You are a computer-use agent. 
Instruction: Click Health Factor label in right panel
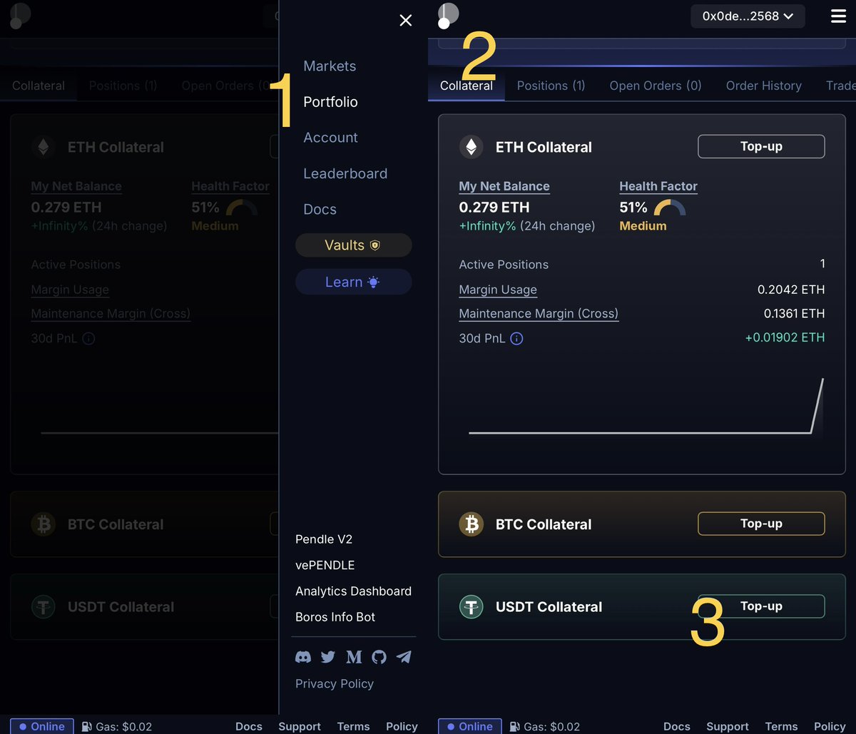click(x=658, y=186)
